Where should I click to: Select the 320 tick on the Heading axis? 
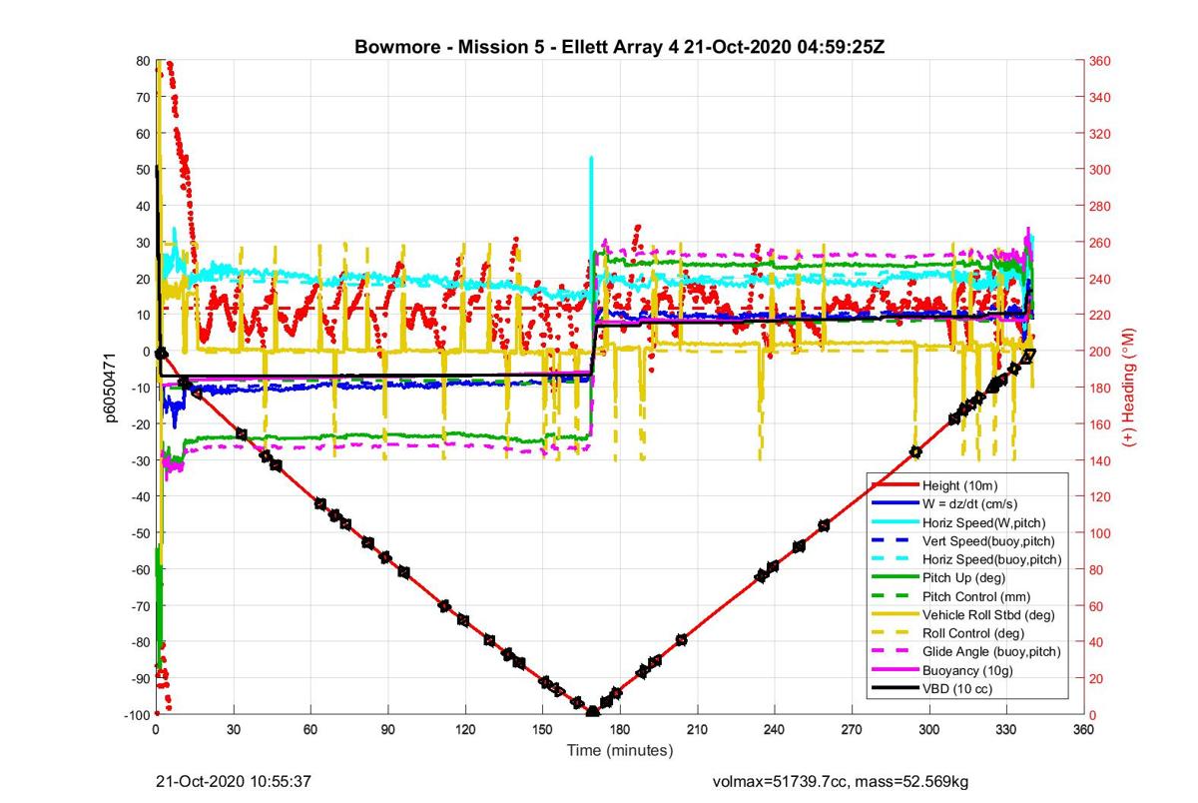(x=1100, y=134)
